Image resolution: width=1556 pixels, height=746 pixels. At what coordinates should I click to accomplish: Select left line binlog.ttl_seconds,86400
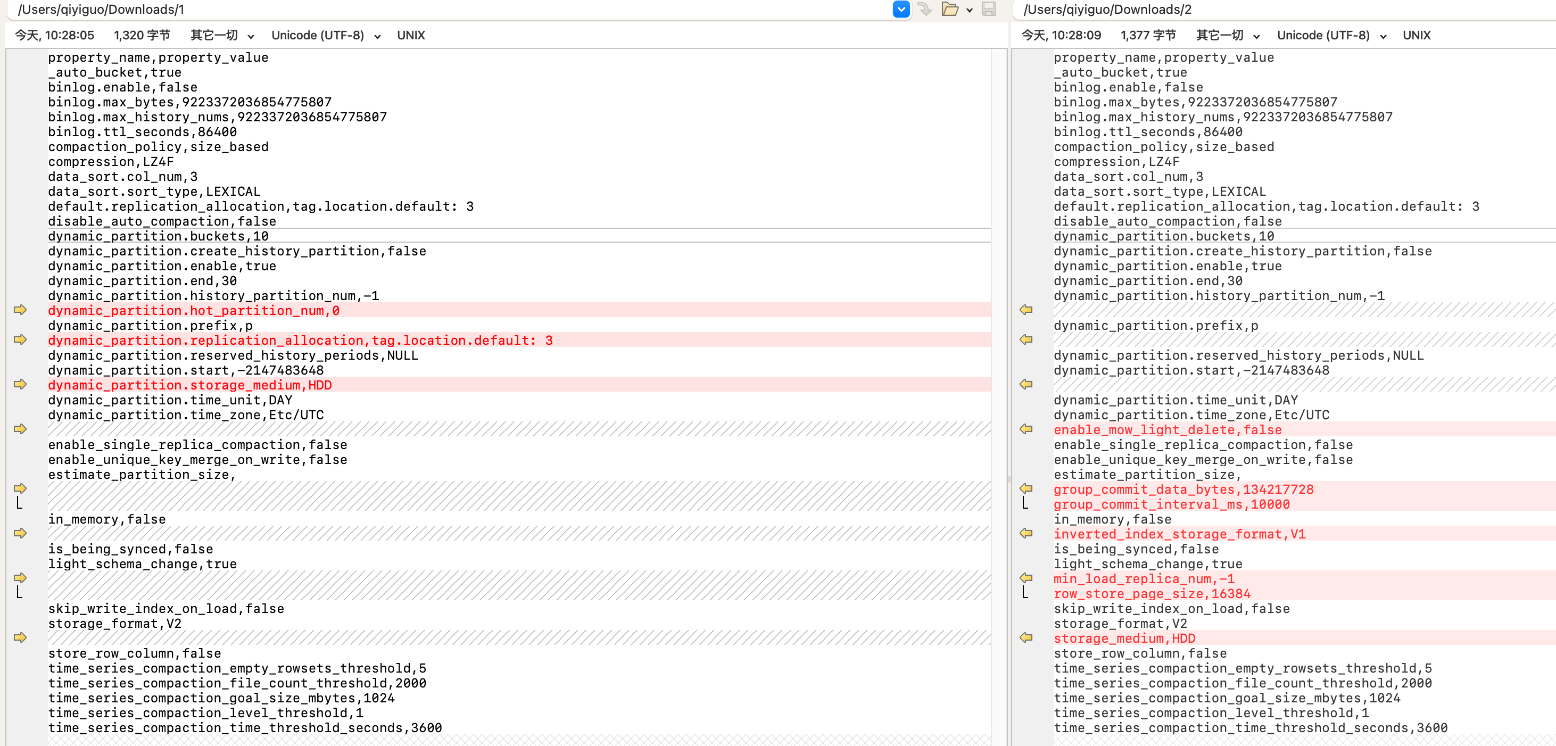[x=143, y=131]
